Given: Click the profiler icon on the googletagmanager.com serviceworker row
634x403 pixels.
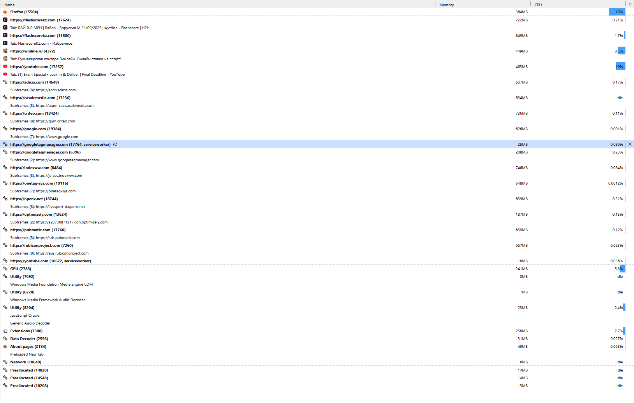Looking at the screenshot, I should pos(115,145).
